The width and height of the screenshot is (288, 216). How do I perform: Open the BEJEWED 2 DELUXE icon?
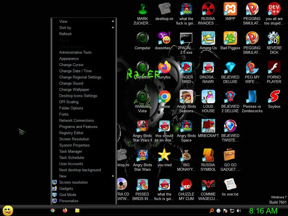230,102
